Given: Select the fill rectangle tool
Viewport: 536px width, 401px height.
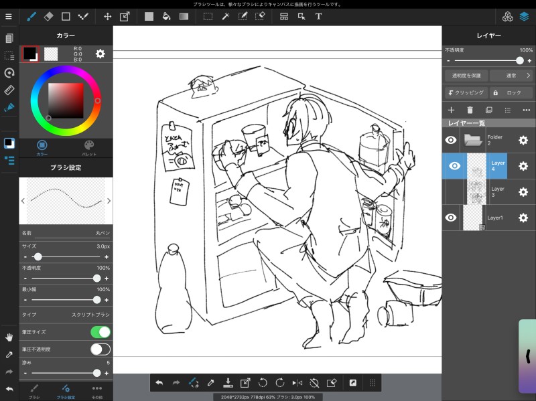Looking at the screenshot, I should [149, 16].
